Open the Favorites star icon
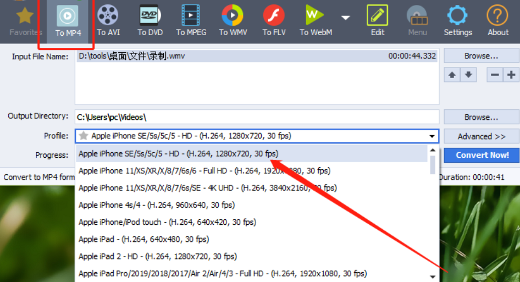The height and width of the screenshot is (282, 520). [x=25, y=16]
